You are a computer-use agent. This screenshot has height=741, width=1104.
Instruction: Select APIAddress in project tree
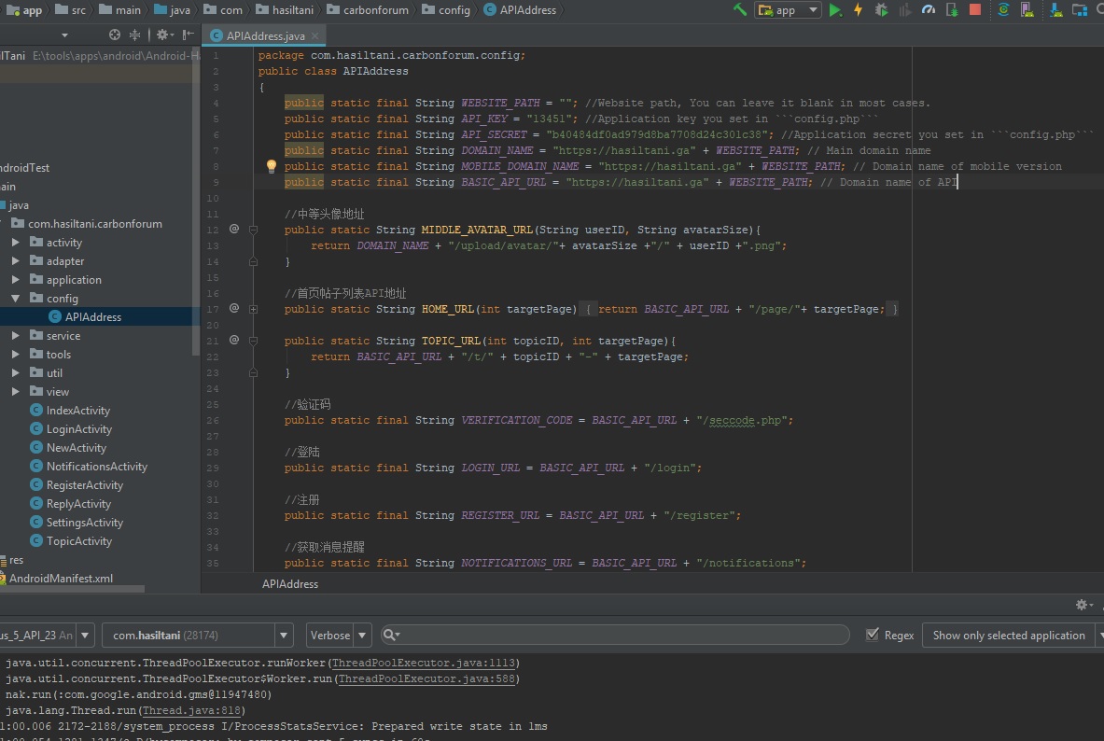[x=93, y=317]
